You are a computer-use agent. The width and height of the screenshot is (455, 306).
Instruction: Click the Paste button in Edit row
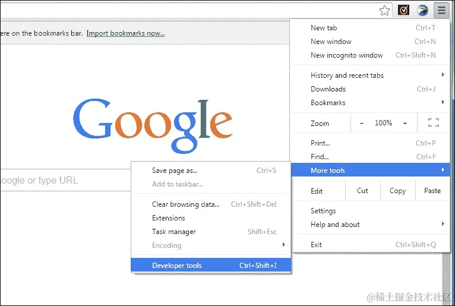pyautogui.click(x=432, y=191)
